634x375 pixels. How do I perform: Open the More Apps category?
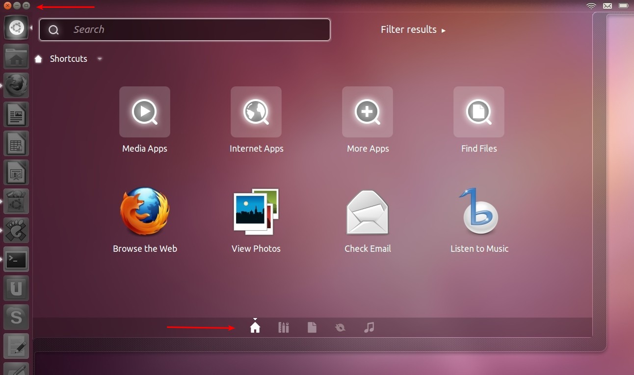click(x=367, y=112)
